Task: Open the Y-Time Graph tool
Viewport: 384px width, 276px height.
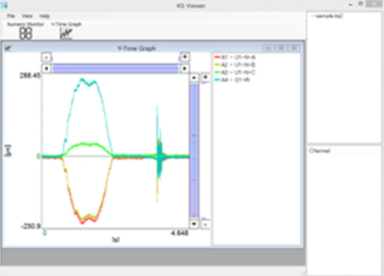Action: coord(65,33)
